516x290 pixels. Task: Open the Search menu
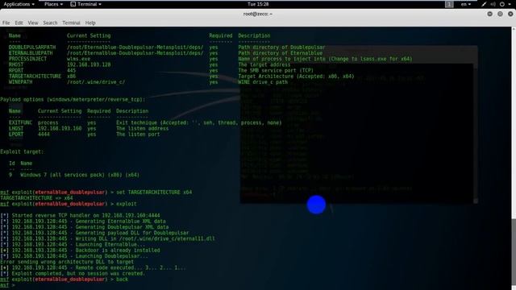(x=50, y=23)
